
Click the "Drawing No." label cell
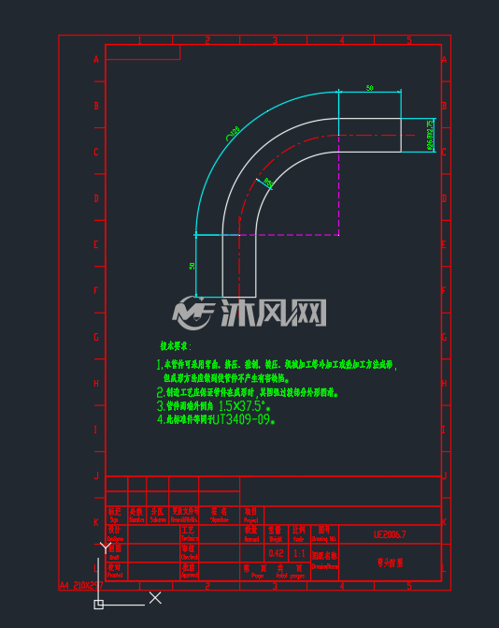[x=324, y=533]
